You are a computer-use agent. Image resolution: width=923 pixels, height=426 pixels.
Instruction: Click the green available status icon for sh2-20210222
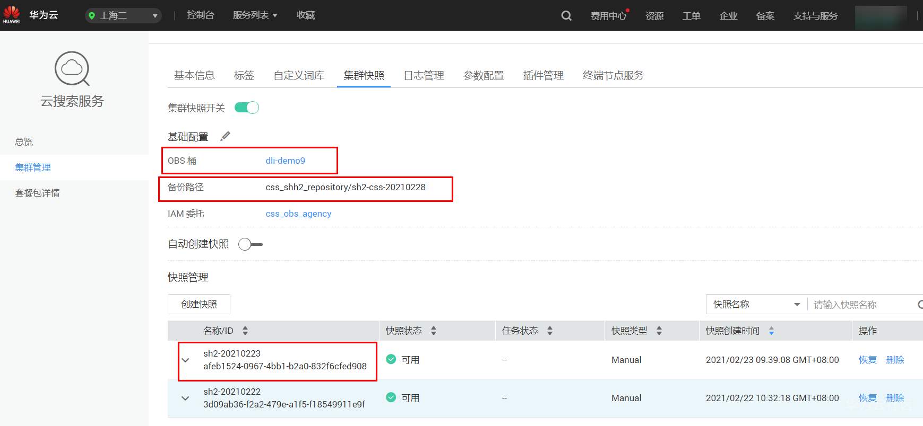pos(391,397)
